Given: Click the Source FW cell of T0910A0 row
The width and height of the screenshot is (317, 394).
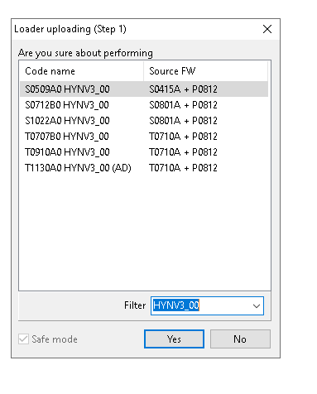Looking at the screenshot, I should click(183, 152).
